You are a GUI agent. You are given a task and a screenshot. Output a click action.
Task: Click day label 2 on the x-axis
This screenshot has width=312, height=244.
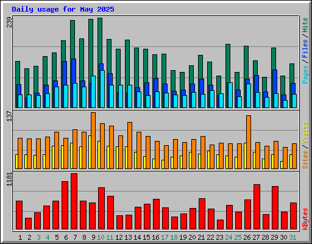click(x=29, y=237)
